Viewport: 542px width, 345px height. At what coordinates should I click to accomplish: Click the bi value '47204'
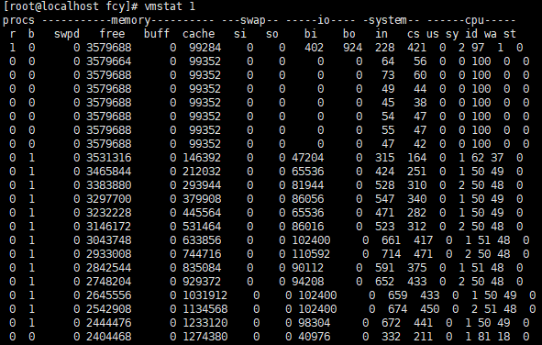(x=307, y=158)
